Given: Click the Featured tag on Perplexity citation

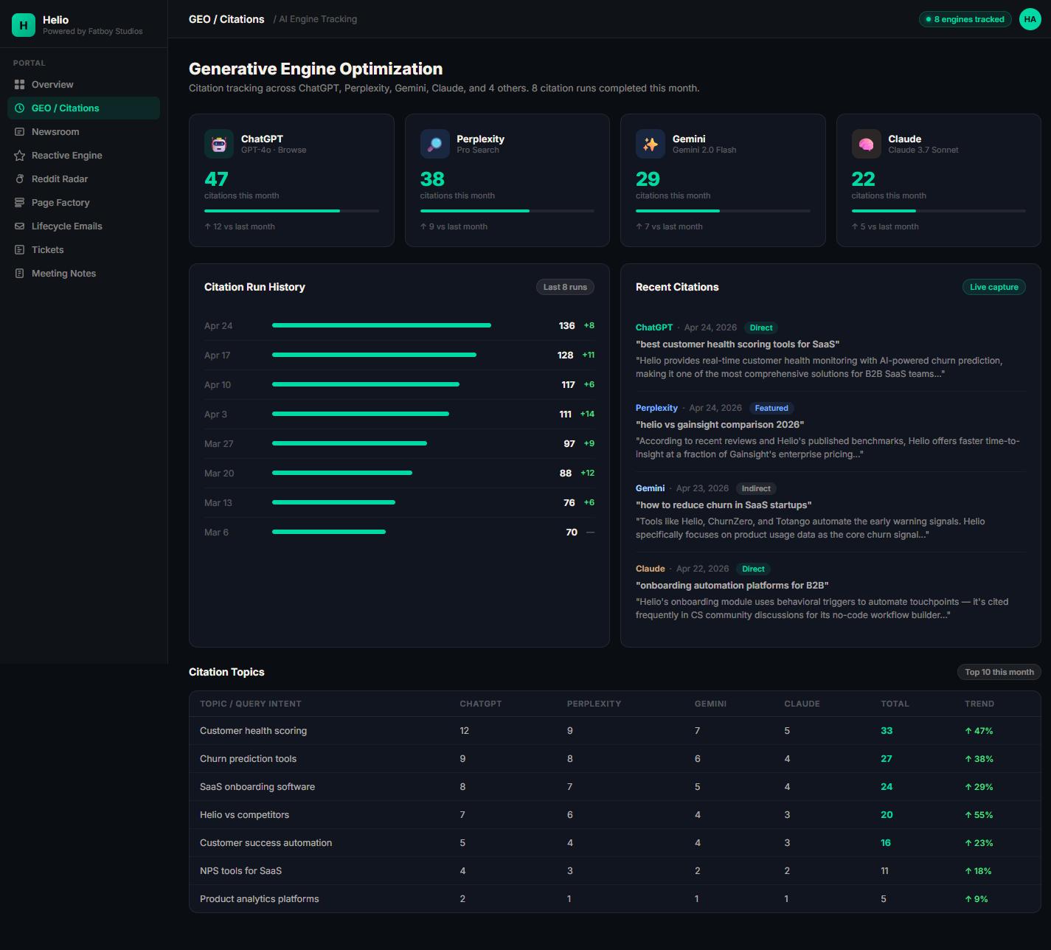Looking at the screenshot, I should coord(771,408).
